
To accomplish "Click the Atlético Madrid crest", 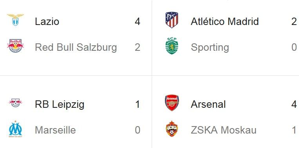I will (x=172, y=20).
